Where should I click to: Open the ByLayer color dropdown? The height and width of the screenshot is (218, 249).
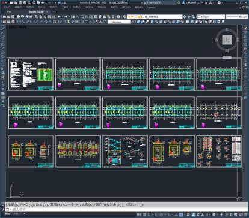point(224,17)
